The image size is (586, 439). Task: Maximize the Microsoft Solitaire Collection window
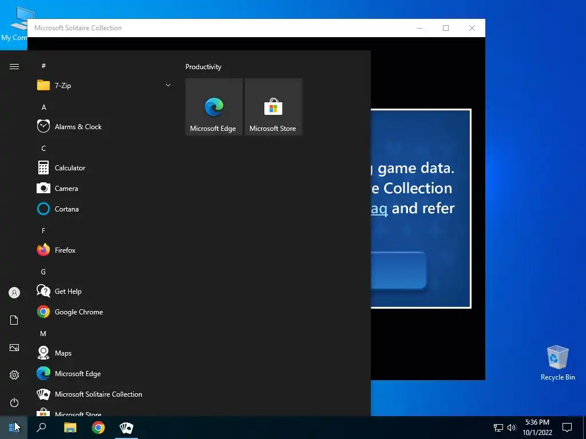(445, 28)
